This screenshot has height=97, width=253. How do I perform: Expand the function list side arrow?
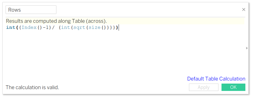click(x=247, y=48)
